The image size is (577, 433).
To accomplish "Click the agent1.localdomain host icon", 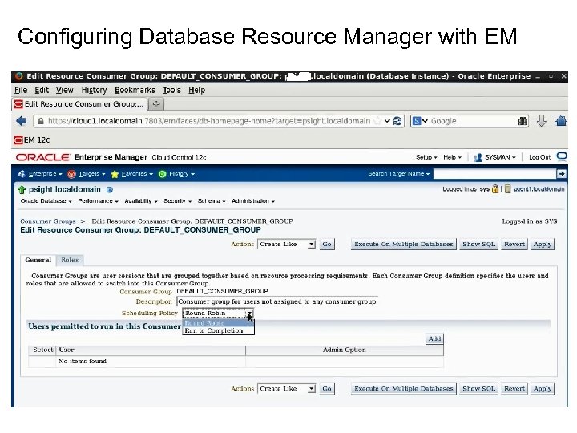I will click(507, 189).
